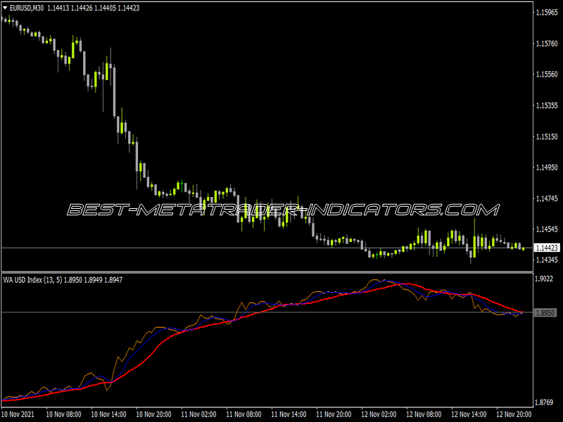Select the price axis label 1.15965
This screenshot has height=422, width=563.
click(x=547, y=13)
